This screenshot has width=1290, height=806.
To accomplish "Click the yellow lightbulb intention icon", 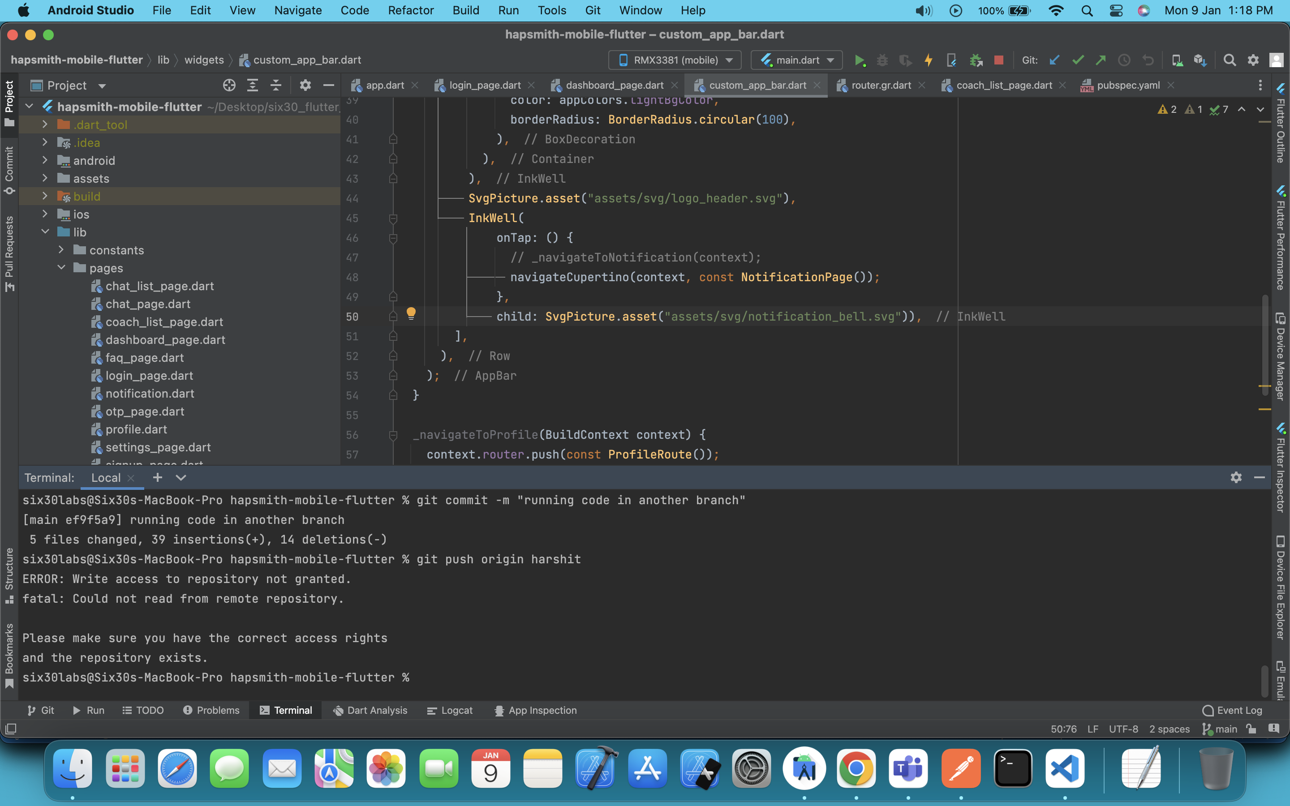I will tap(411, 313).
